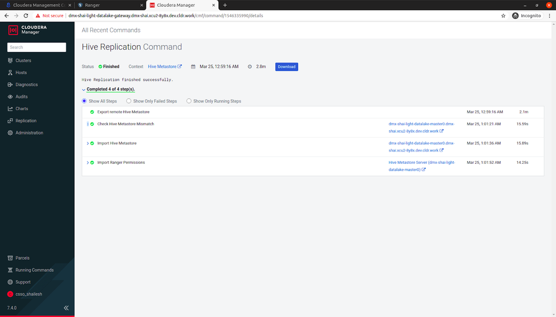Open Replication in the sidebar menu
Viewport: 556px width, 317px height.
[26, 120]
